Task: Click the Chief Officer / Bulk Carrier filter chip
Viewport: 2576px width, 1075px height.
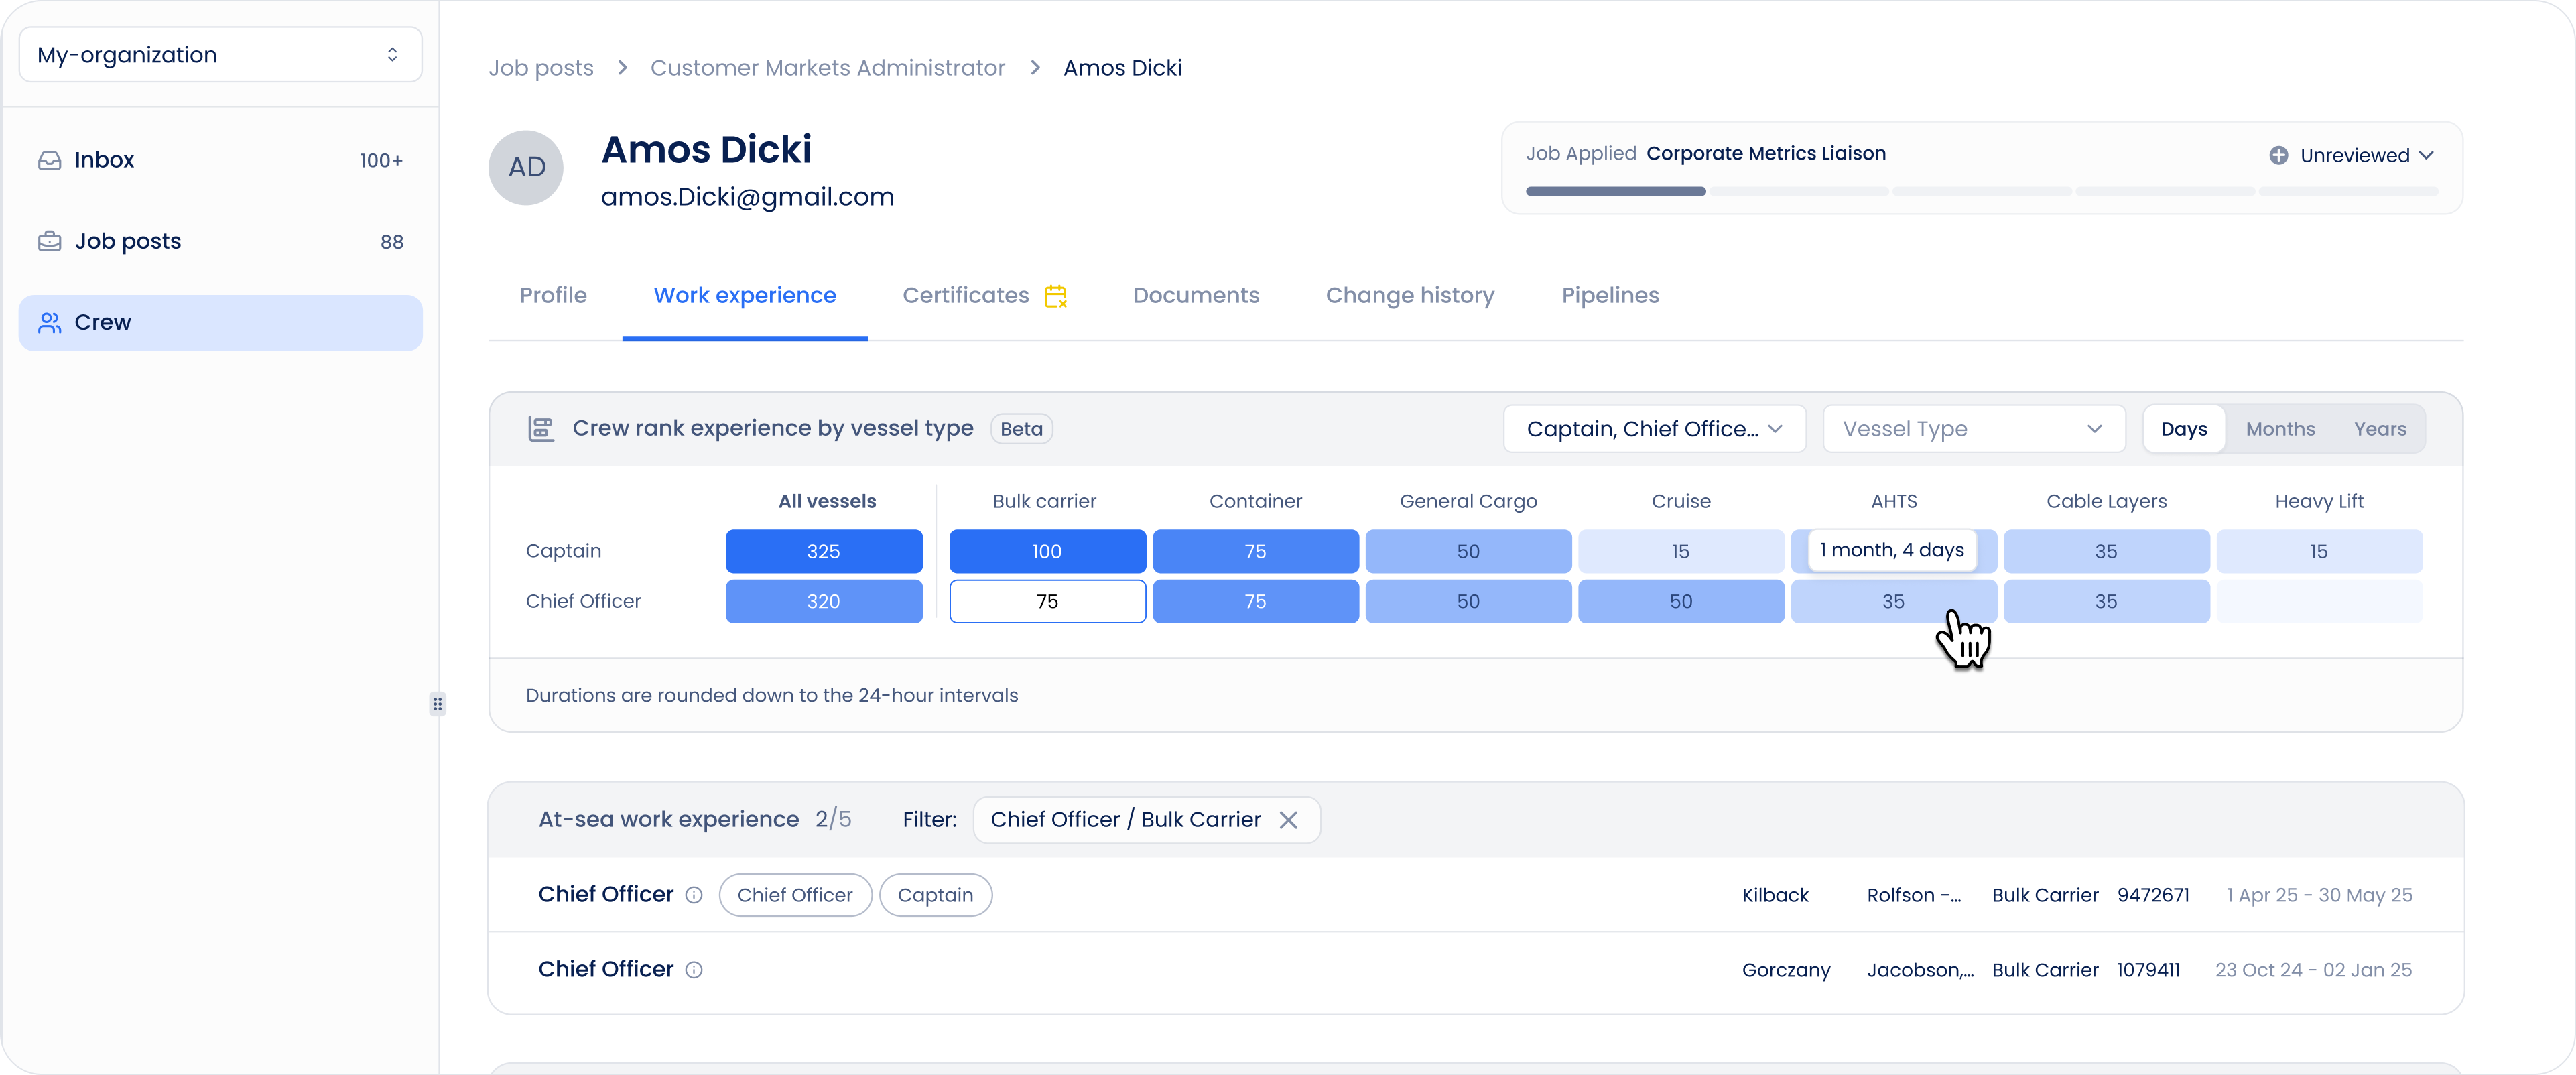Action: click(x=1146, y=820)
